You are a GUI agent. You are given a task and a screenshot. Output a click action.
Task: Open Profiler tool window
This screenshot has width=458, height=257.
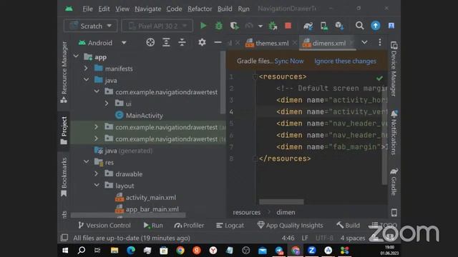tap(189, 226)
